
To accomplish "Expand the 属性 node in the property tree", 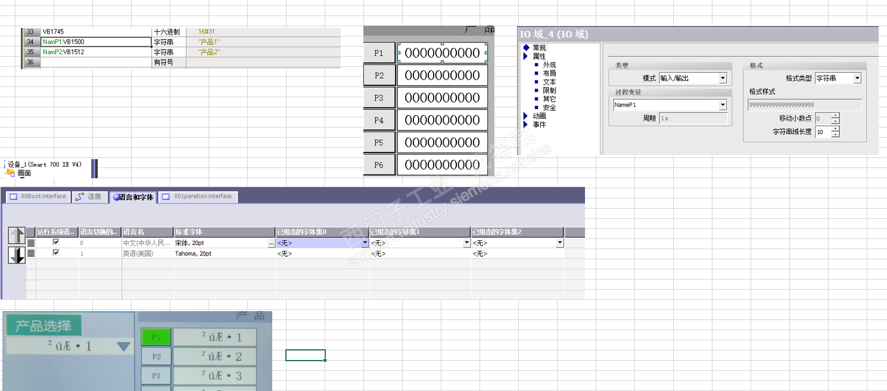I will 525,56.
